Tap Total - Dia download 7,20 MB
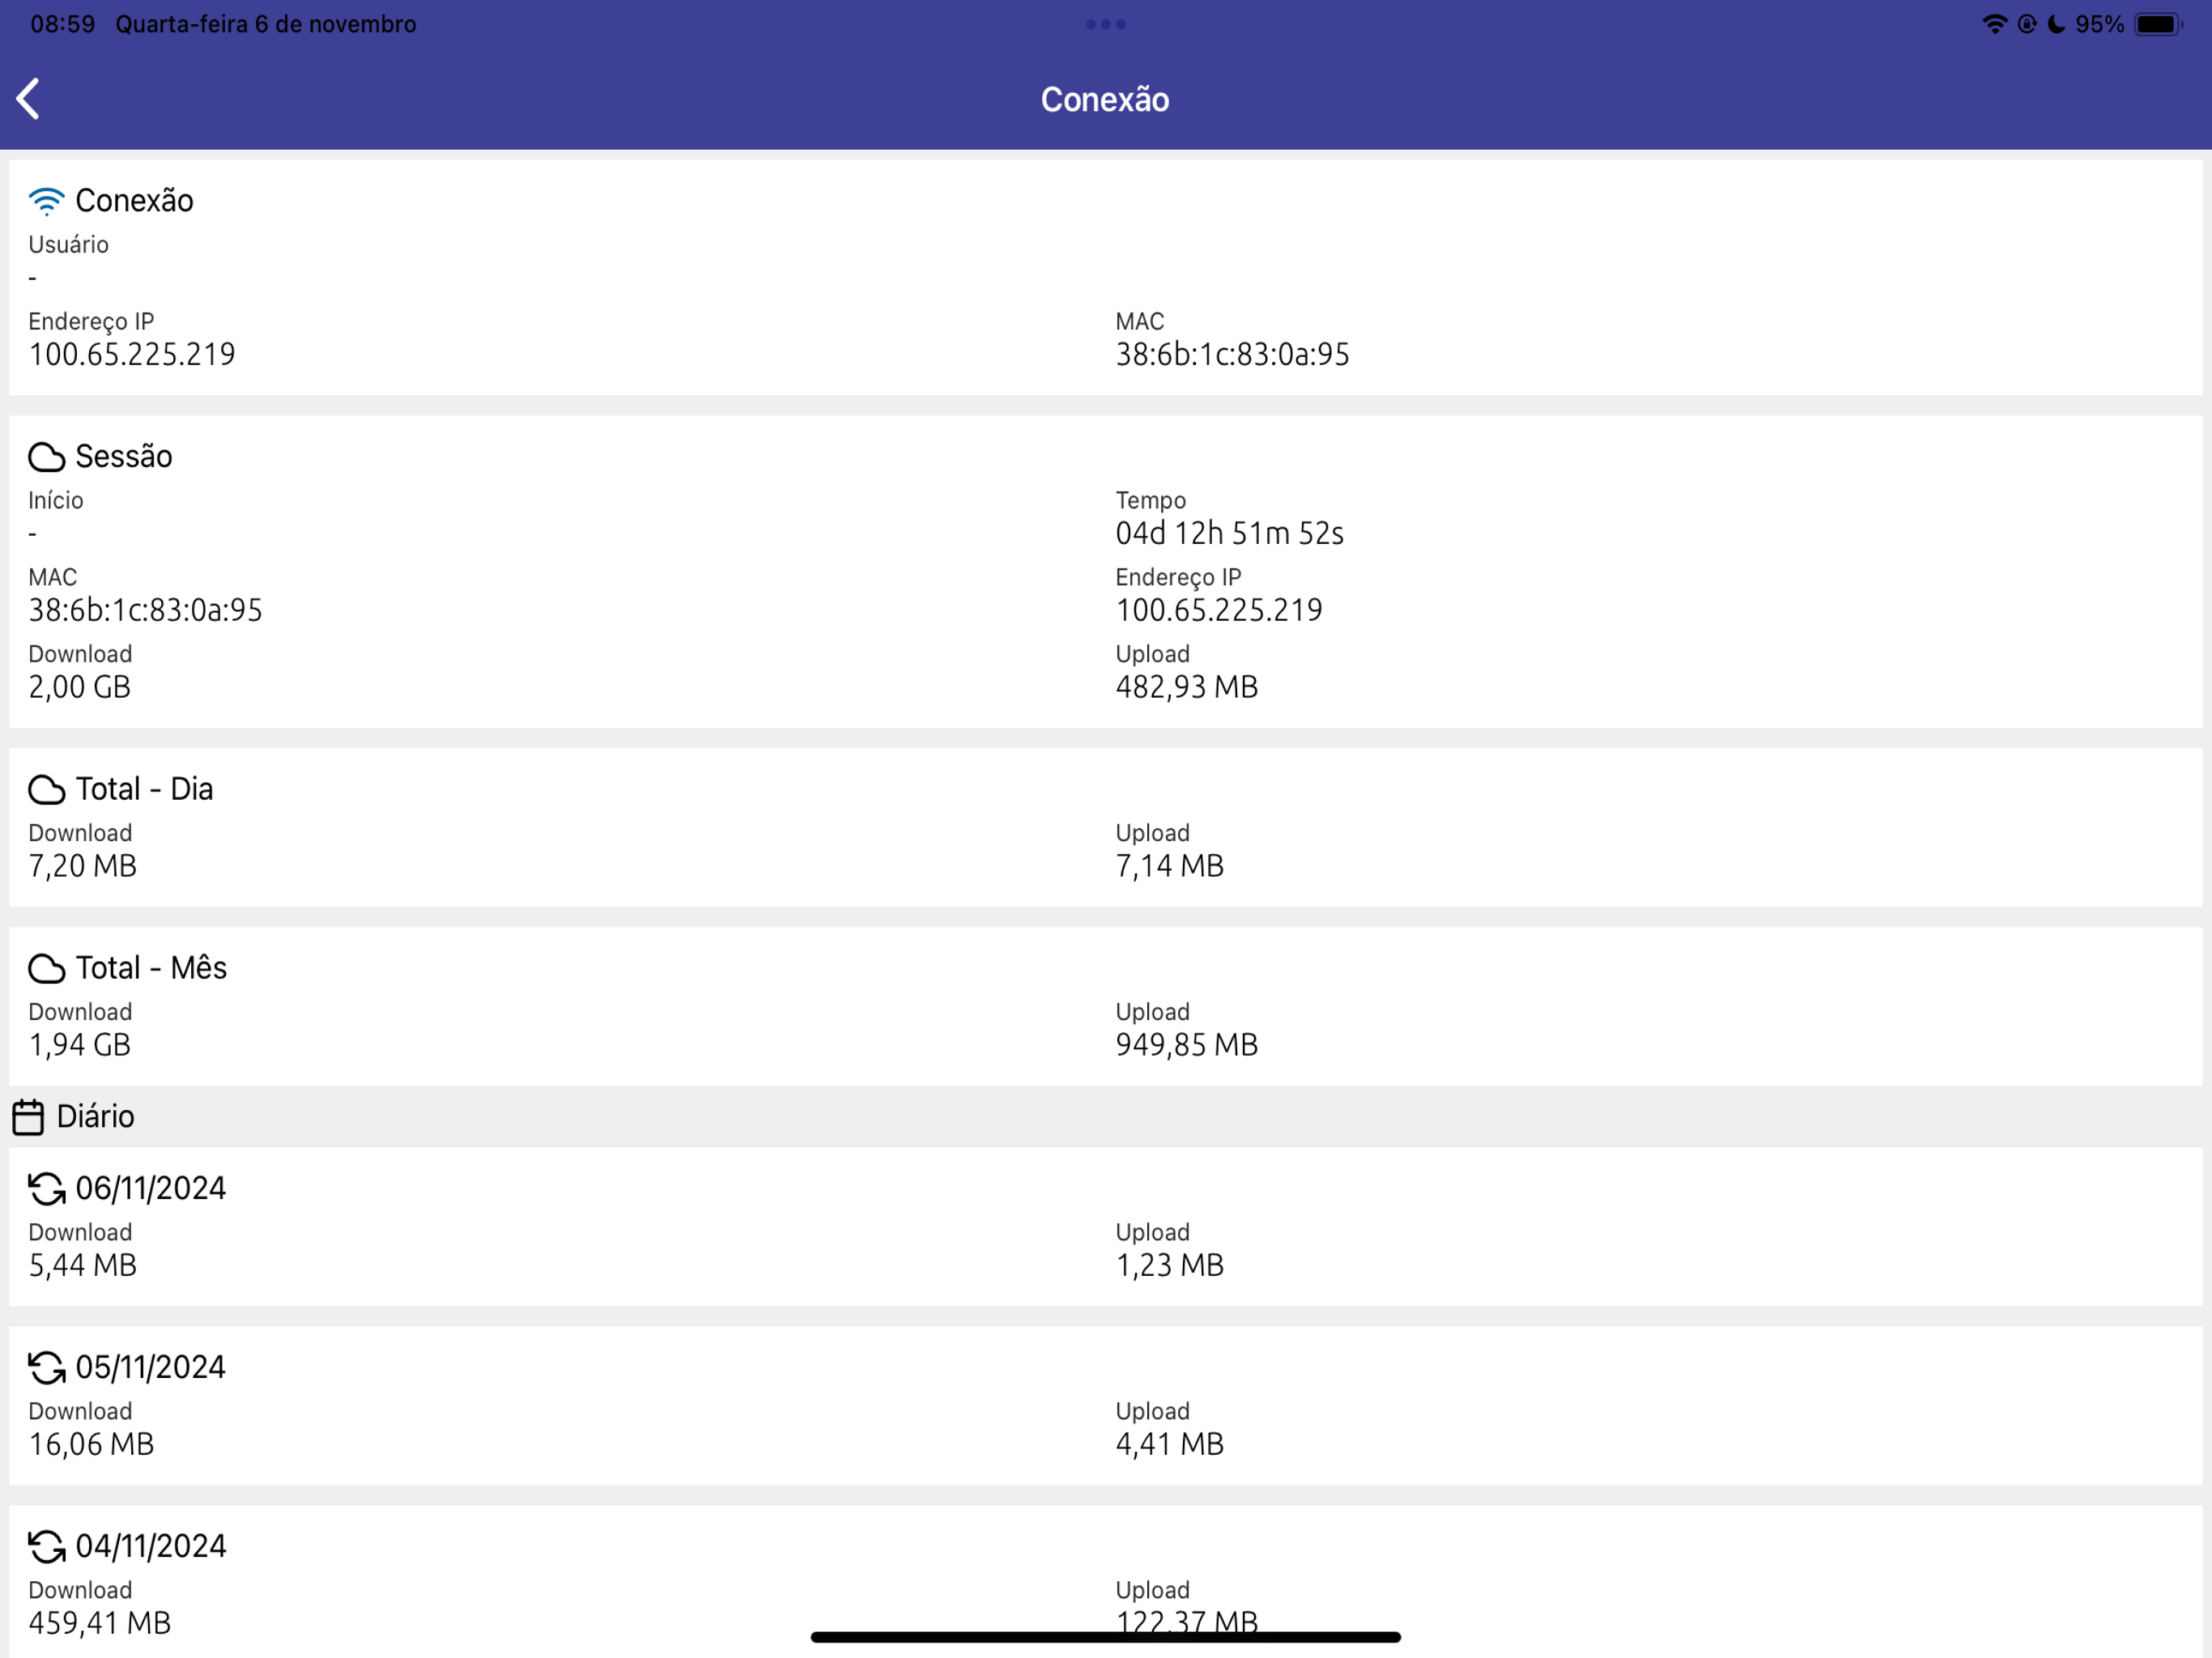2212x1658 pixels. point(82,866)
